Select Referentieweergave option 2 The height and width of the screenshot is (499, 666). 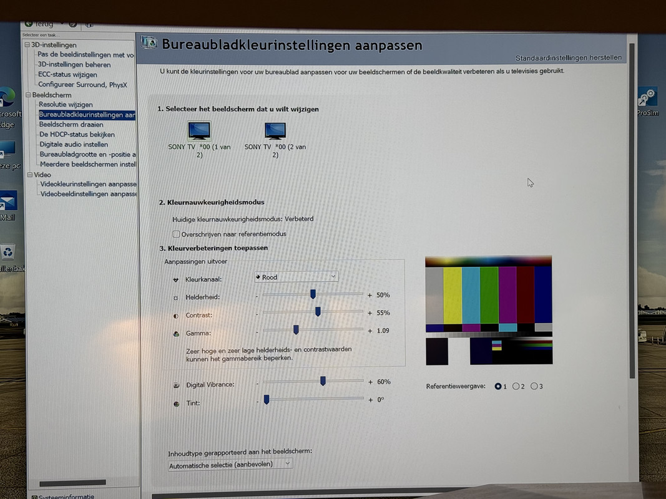[x=516, y=386]
